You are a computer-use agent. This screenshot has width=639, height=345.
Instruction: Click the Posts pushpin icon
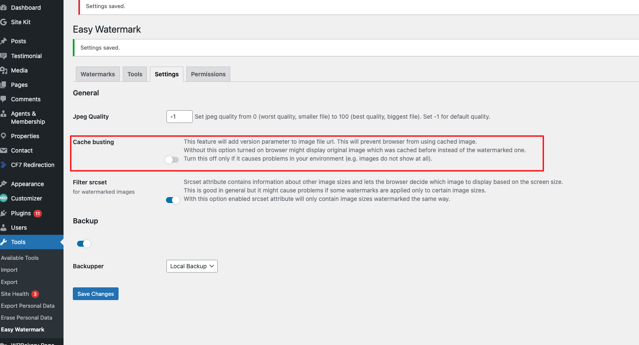[3, 41]
